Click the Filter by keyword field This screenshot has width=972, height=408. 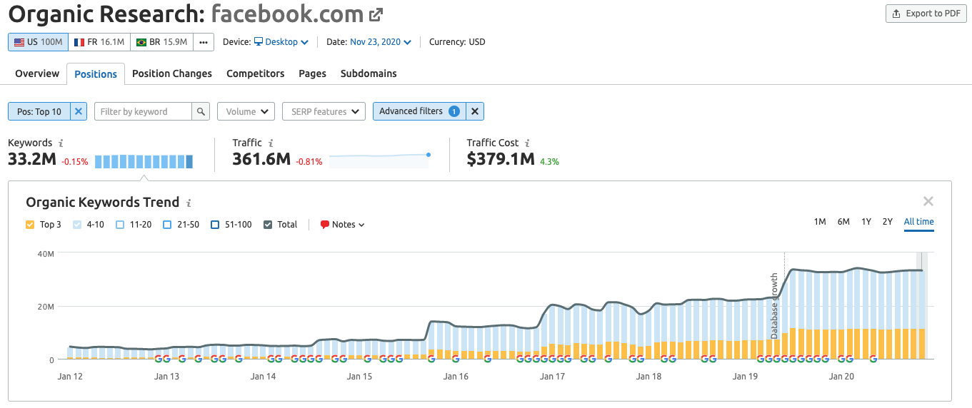click(143, 111)
